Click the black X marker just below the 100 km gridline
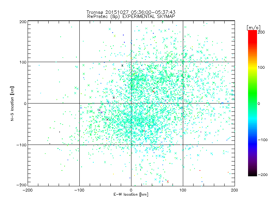This screenshot has height=207, width=276. click(122, 66)
